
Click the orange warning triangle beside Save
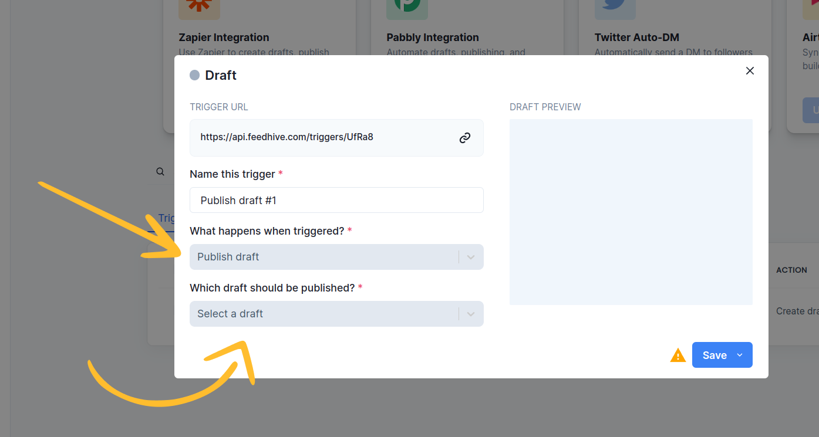678,355
